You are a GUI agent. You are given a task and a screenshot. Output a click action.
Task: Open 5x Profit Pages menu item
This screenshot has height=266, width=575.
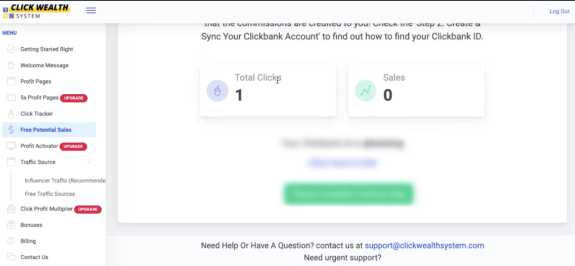[39, 98]
